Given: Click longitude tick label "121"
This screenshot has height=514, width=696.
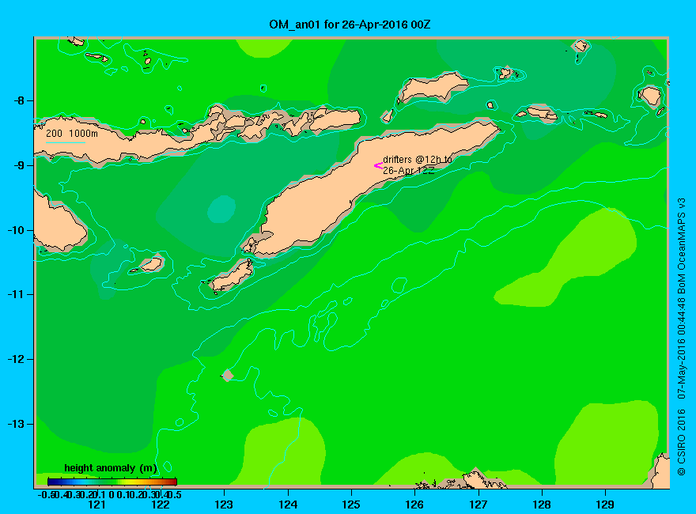Looking at the screenshot, I should point(96,505).
